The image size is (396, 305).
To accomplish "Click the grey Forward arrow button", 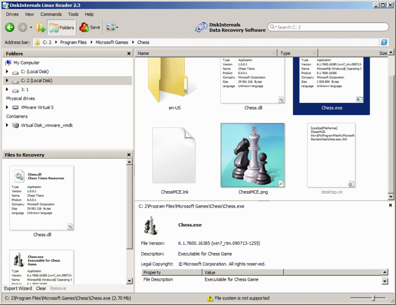I will click(x=22, y=27).
